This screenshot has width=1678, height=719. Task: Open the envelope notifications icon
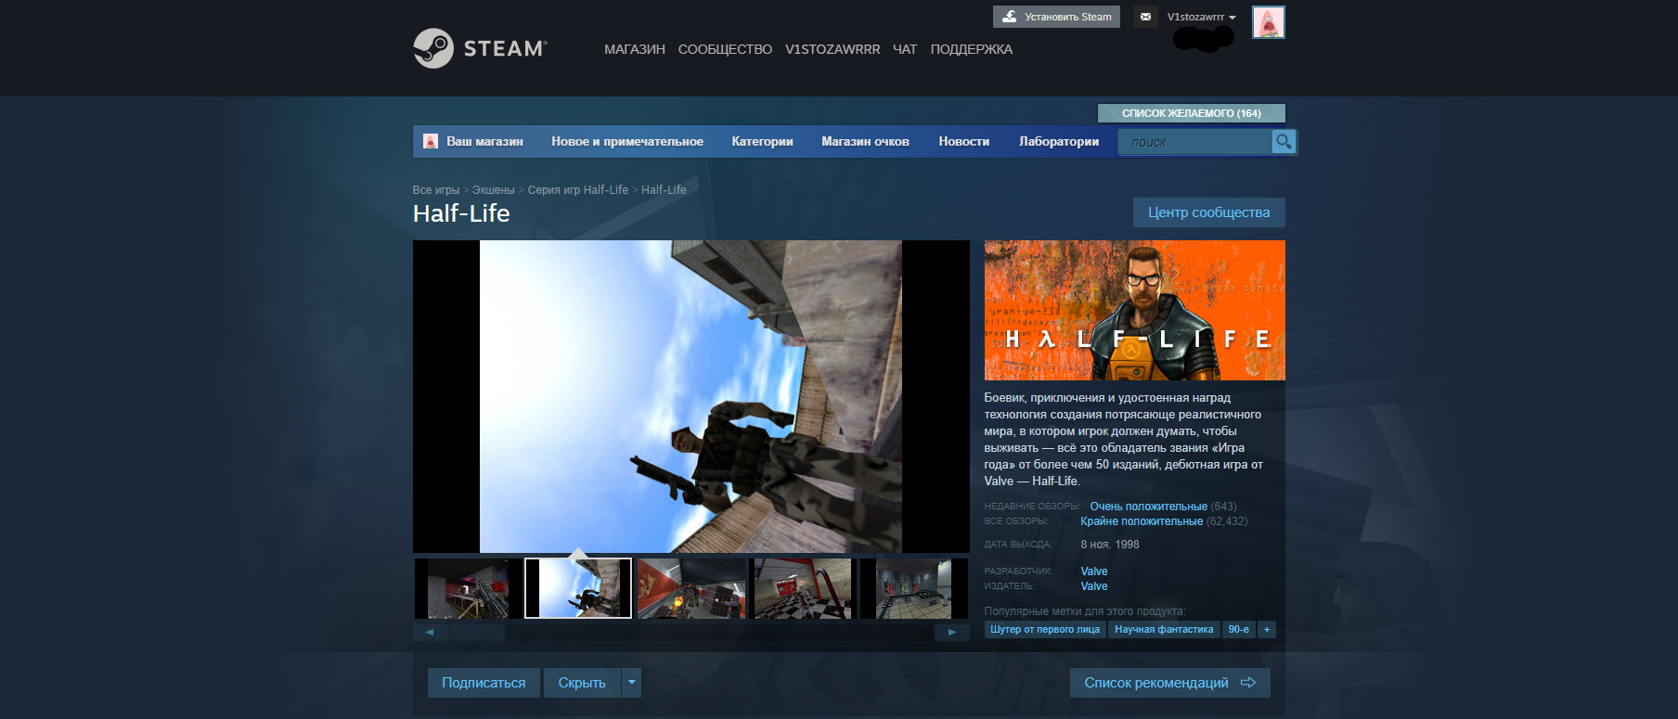pos(1145,17)
